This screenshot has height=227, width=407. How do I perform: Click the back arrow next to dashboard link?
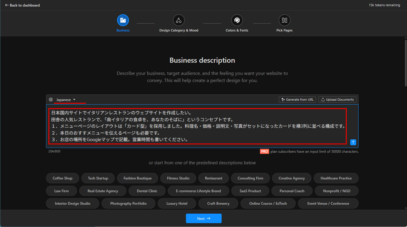pos(7,5)
